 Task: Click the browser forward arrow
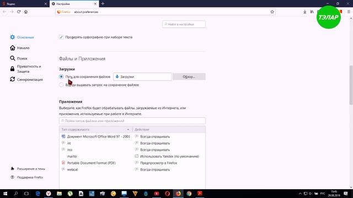pos(12,12)
